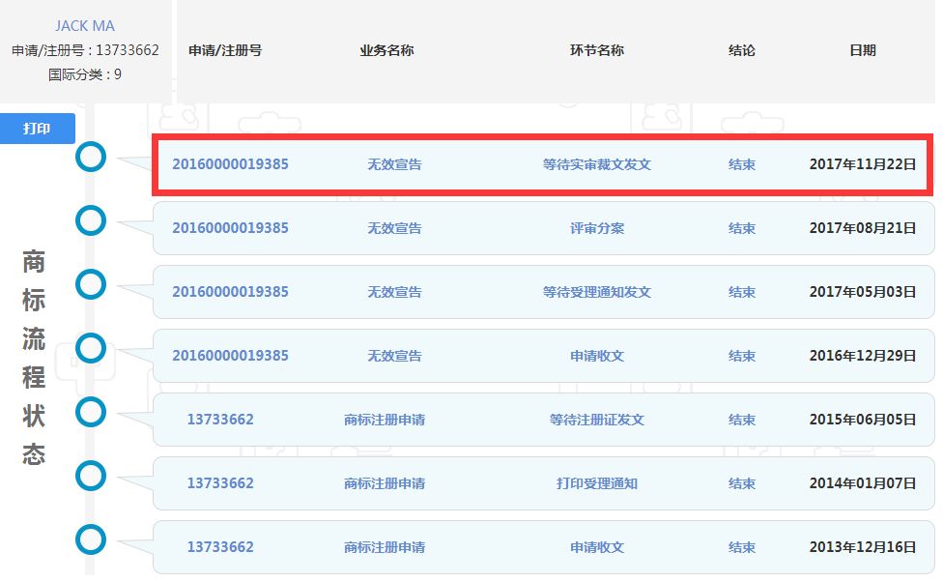Click the 打印受理通知 stage text

pos(596,483)
